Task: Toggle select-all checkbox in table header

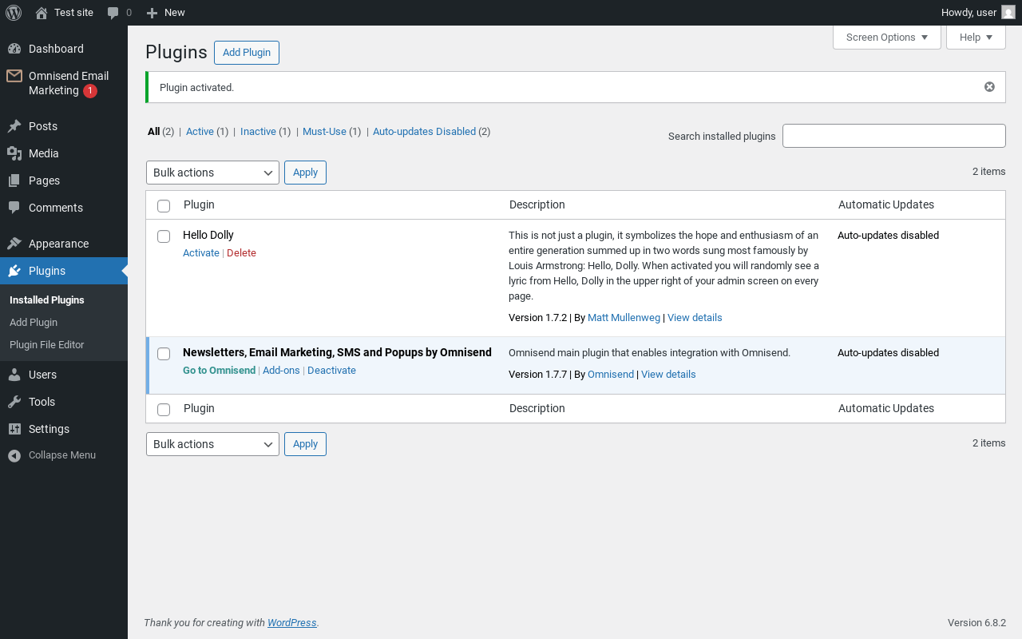Action: [x=164, y=206]
